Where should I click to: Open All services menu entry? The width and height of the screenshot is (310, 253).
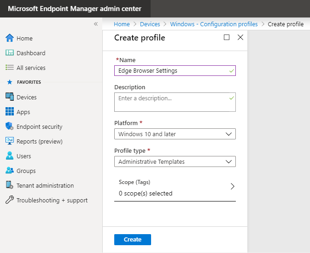click(31, 68)
